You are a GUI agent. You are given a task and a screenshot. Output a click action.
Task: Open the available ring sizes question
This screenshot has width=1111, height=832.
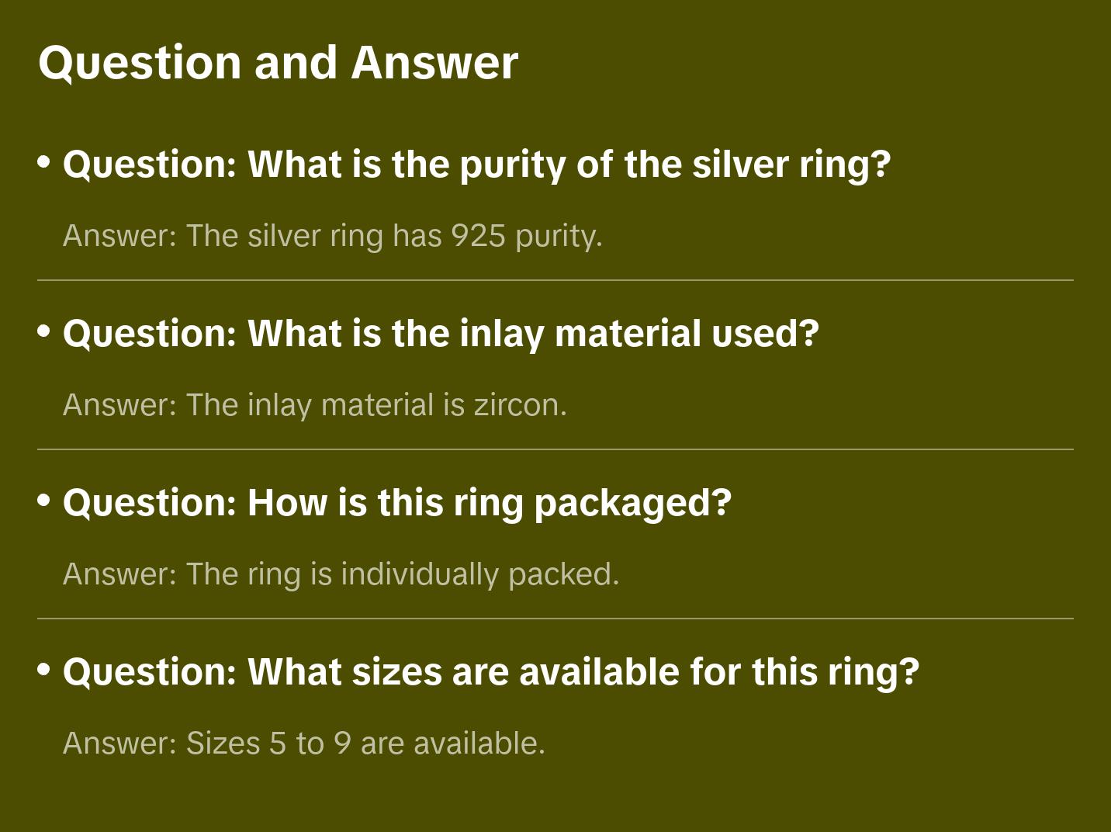[x=490, y=672]
